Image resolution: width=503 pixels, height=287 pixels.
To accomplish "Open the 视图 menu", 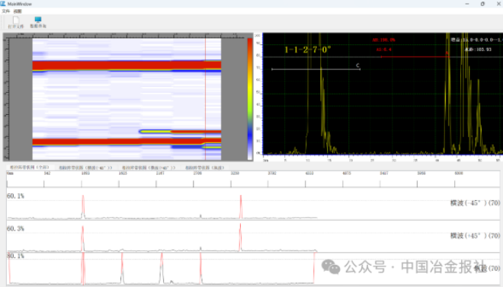I will (18, 11).
